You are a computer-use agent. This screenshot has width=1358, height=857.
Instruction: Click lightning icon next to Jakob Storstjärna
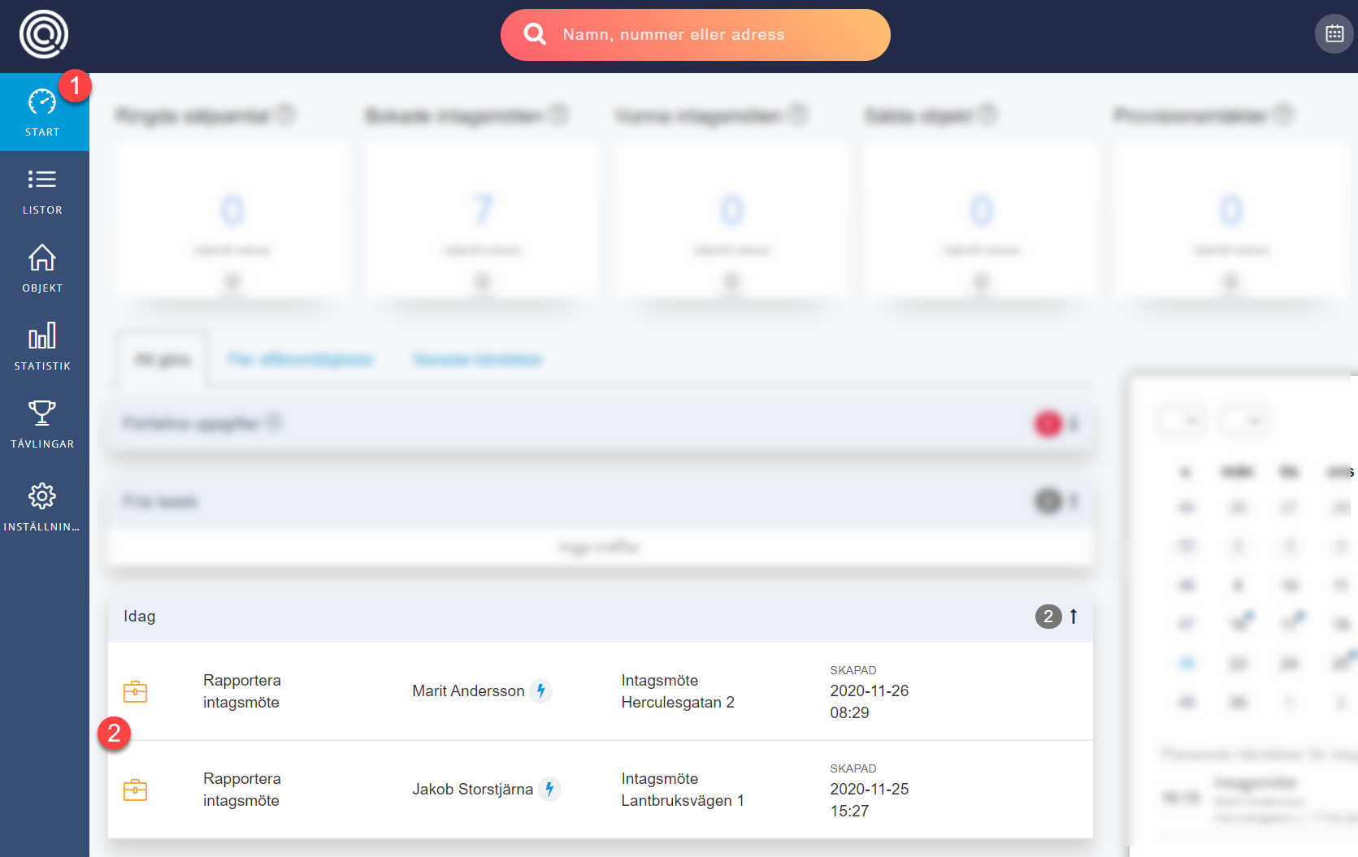tap(549, 790)
